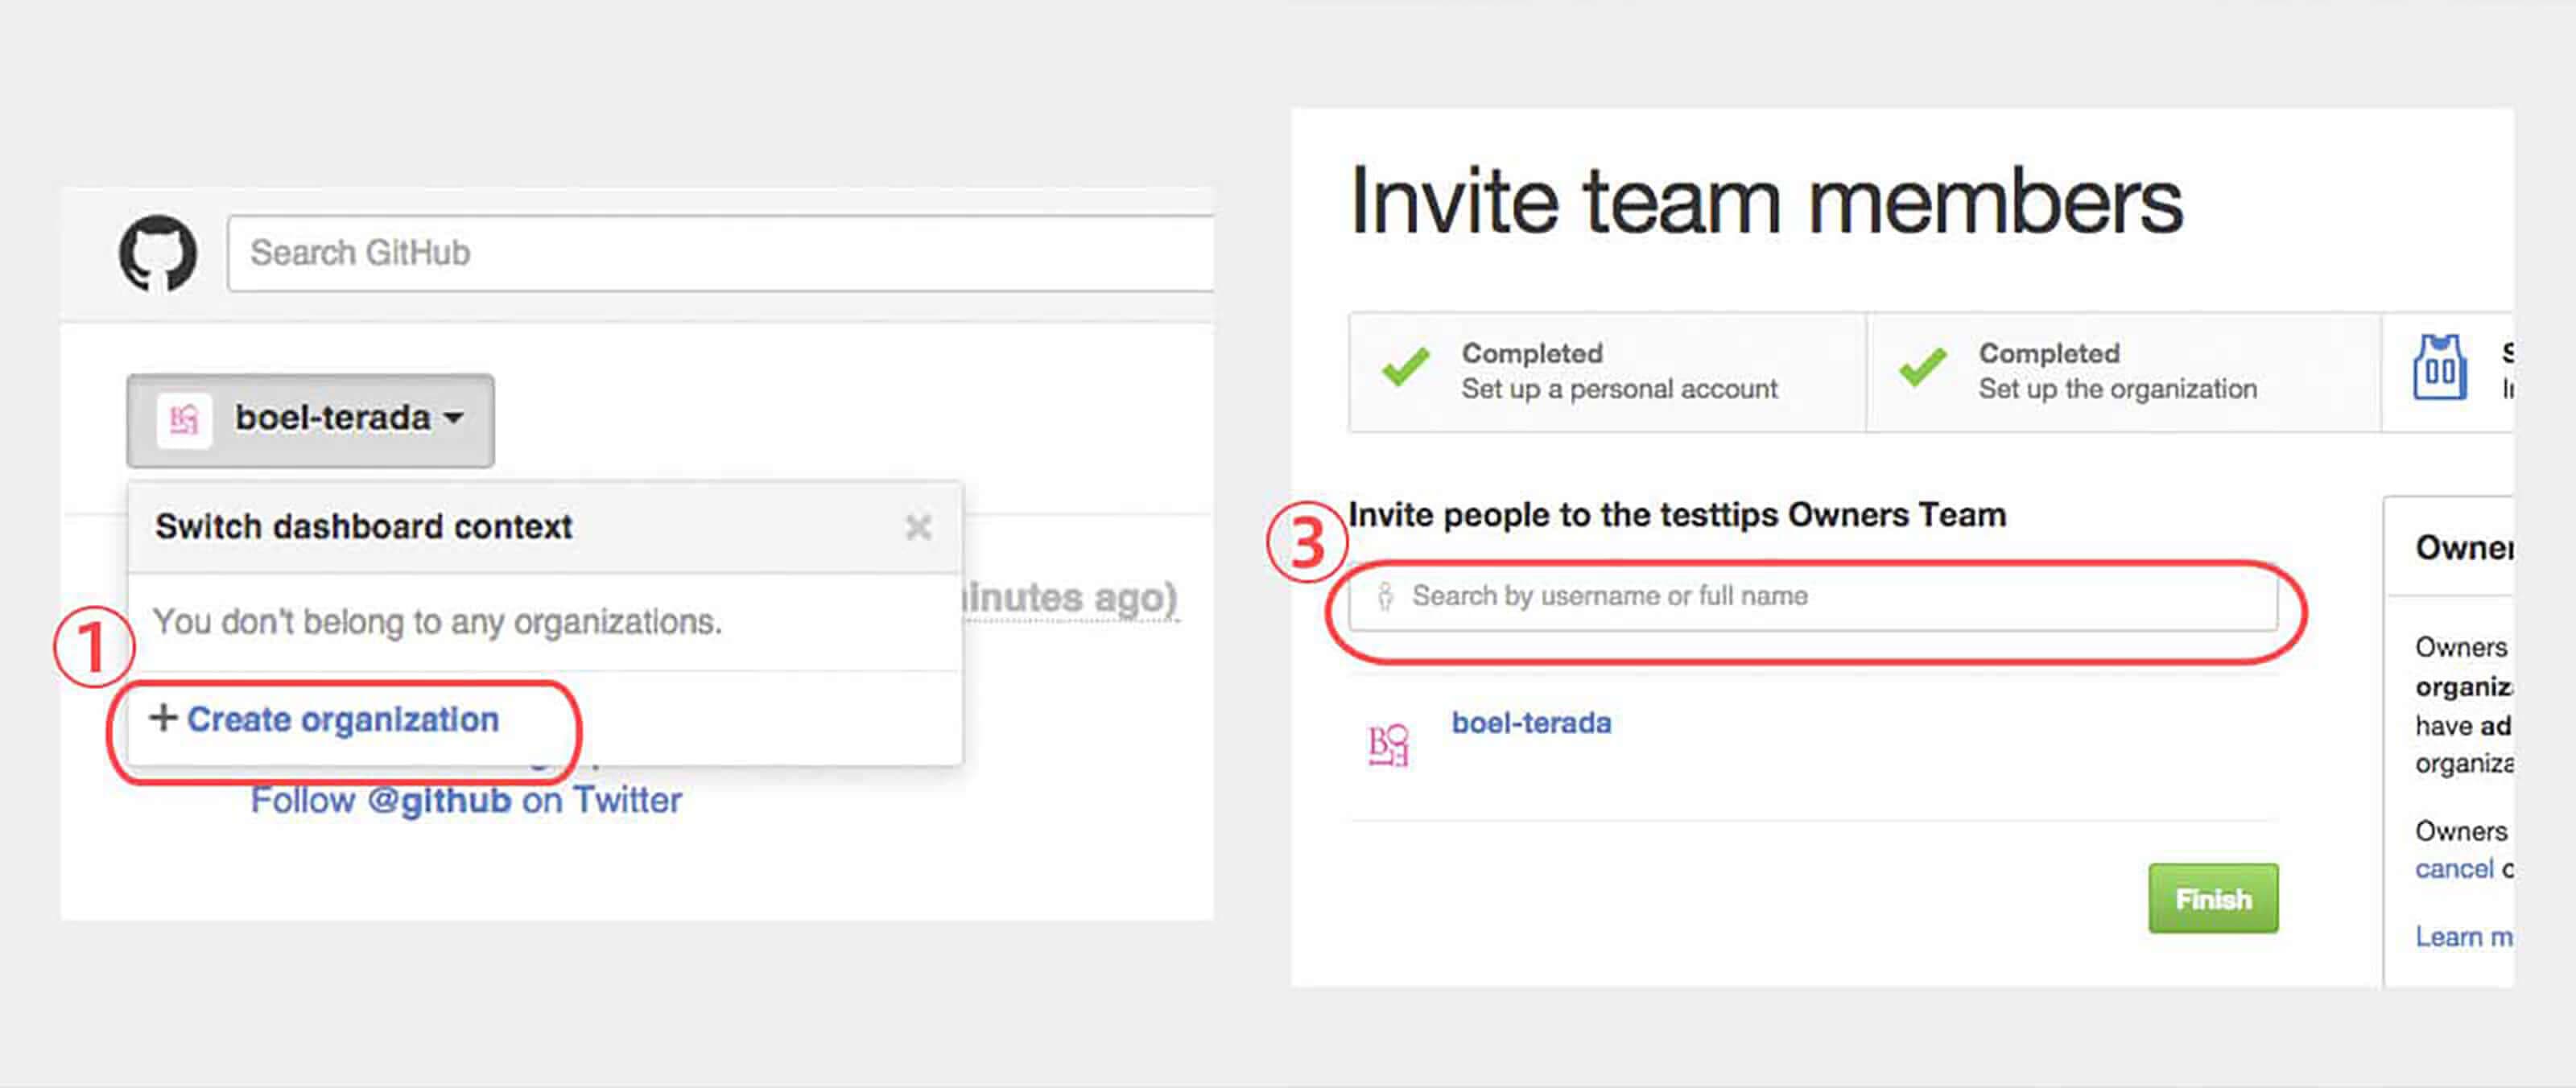Open the Learn more link in sidebar

(2462, 937)
